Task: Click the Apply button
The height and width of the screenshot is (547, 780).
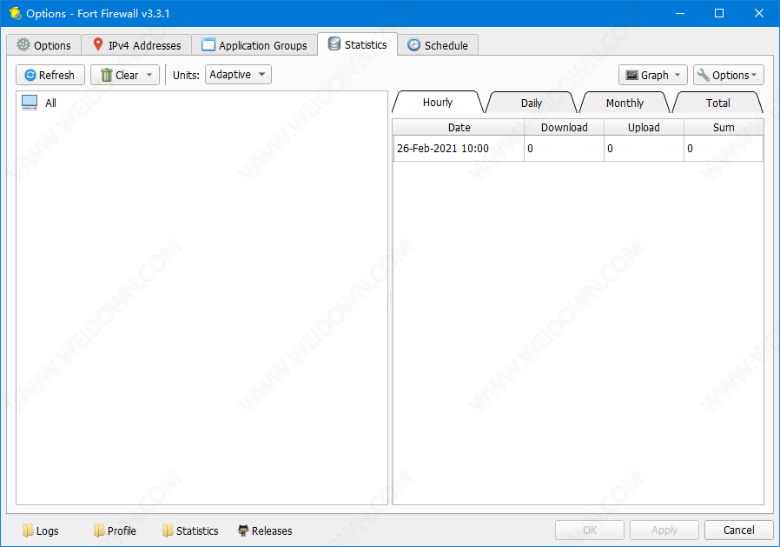Action: (x=664, y=530)
